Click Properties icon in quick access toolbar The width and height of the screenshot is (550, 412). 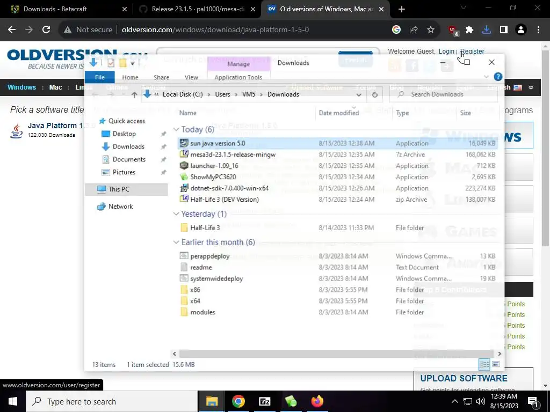pos(111,63)
